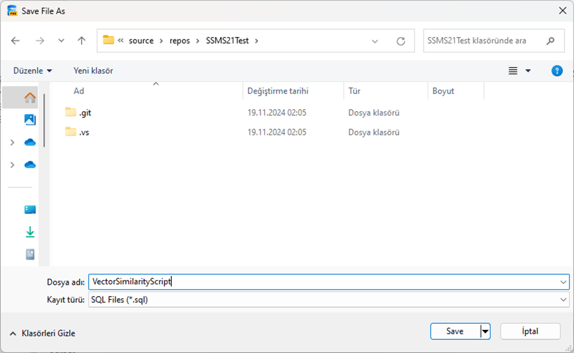Expand the second OneDrive tree node
Screen dimensions: 574x353
point(12,165)
